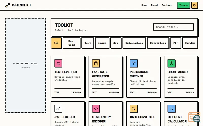Viewport: 203px width, 126px height.
Task: Click the floating search-window widget icon
Action: [x=194, y=117]
